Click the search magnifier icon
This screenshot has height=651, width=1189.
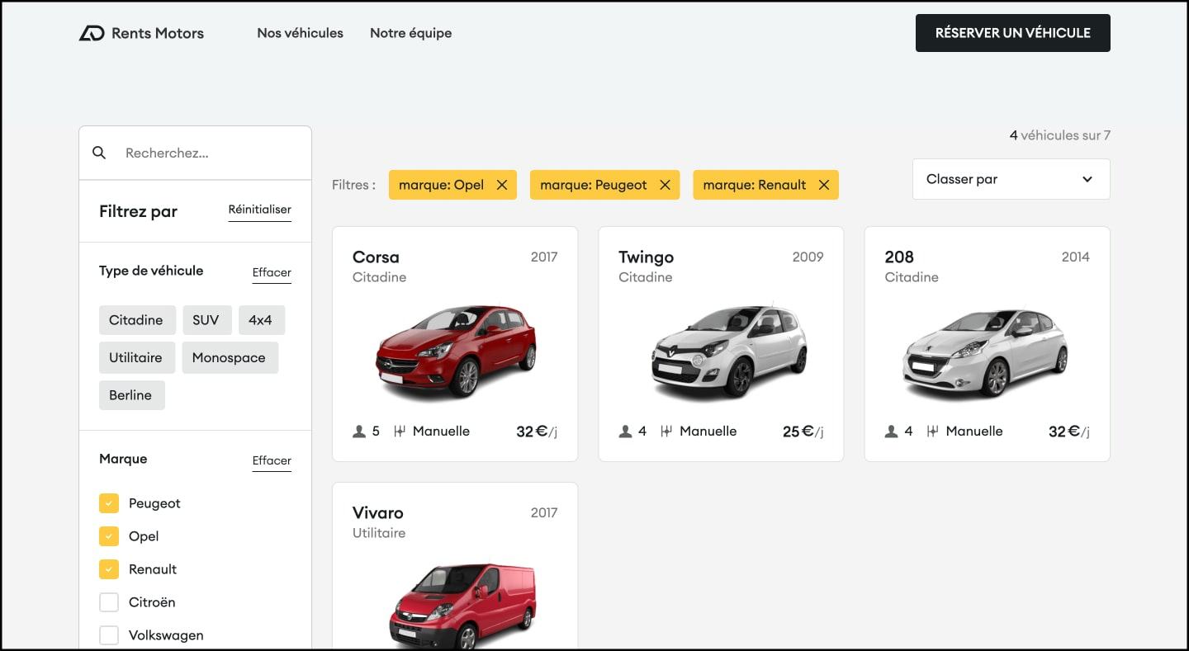pyautogui.click(x=99, y=153)
